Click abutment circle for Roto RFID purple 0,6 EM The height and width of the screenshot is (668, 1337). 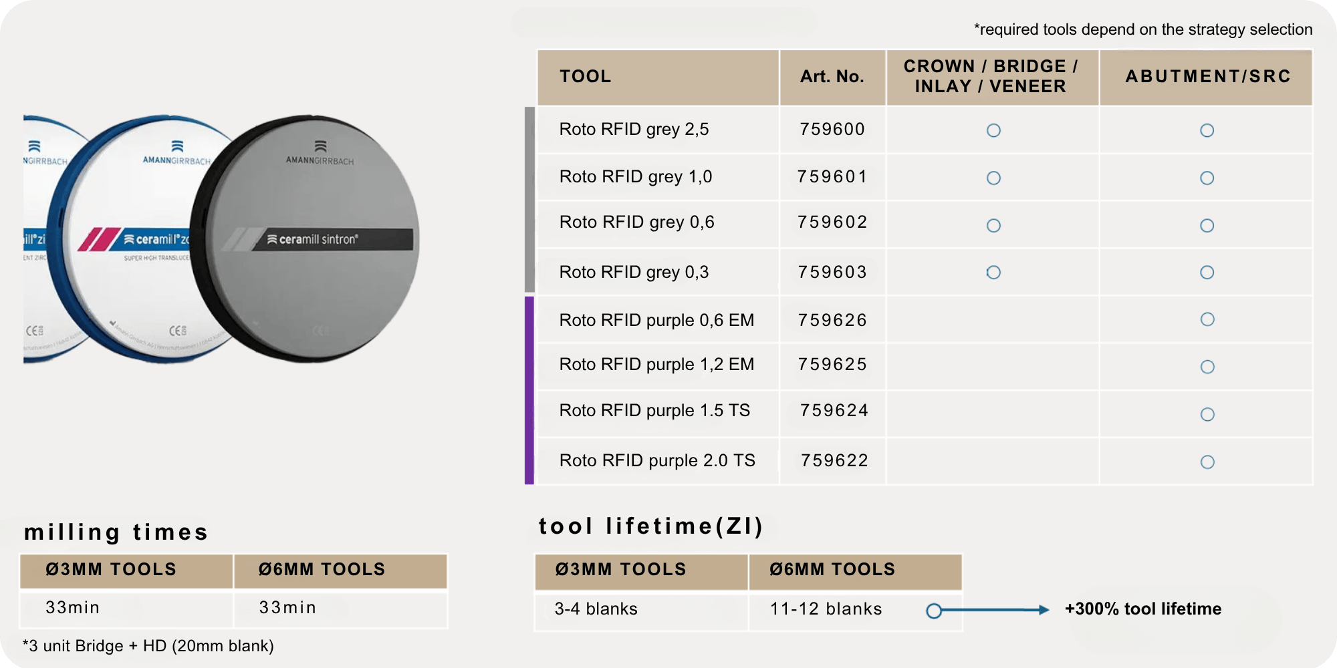pos(1207,319)
